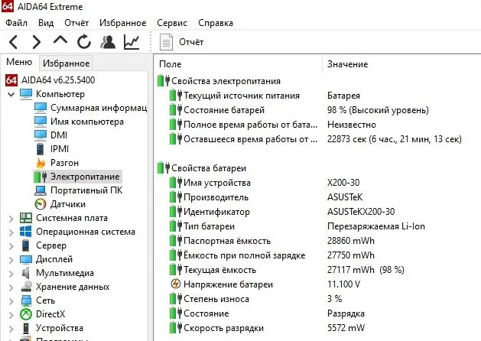Click the Мультимедиа speaker icon
The height and width of the screenshot is (341, 481).
pyautogui.click(x=26, y=273)
